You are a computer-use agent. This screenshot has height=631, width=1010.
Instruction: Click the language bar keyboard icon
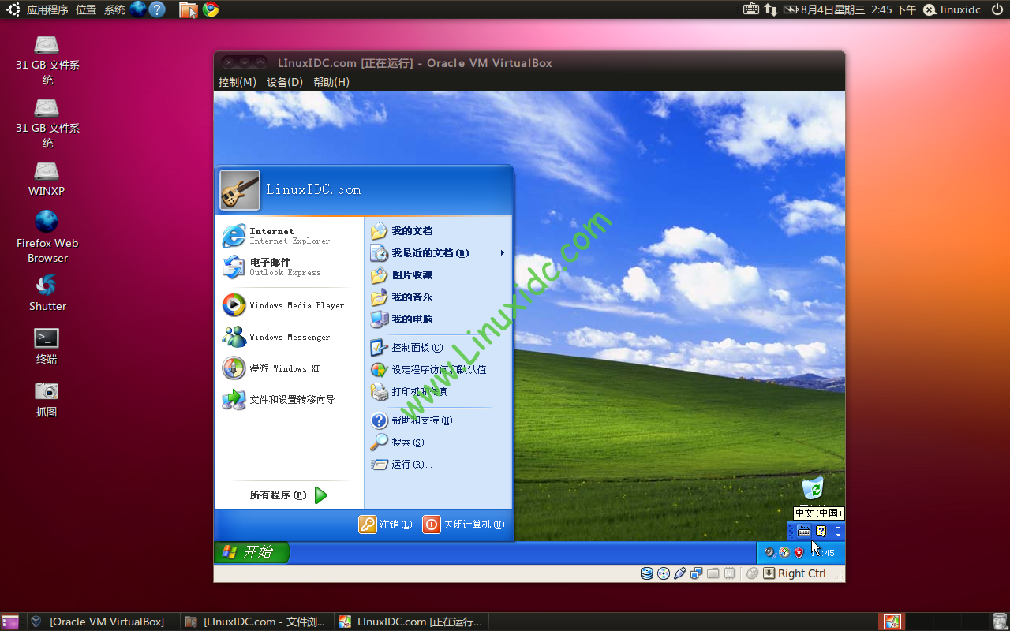click(804, 531)
